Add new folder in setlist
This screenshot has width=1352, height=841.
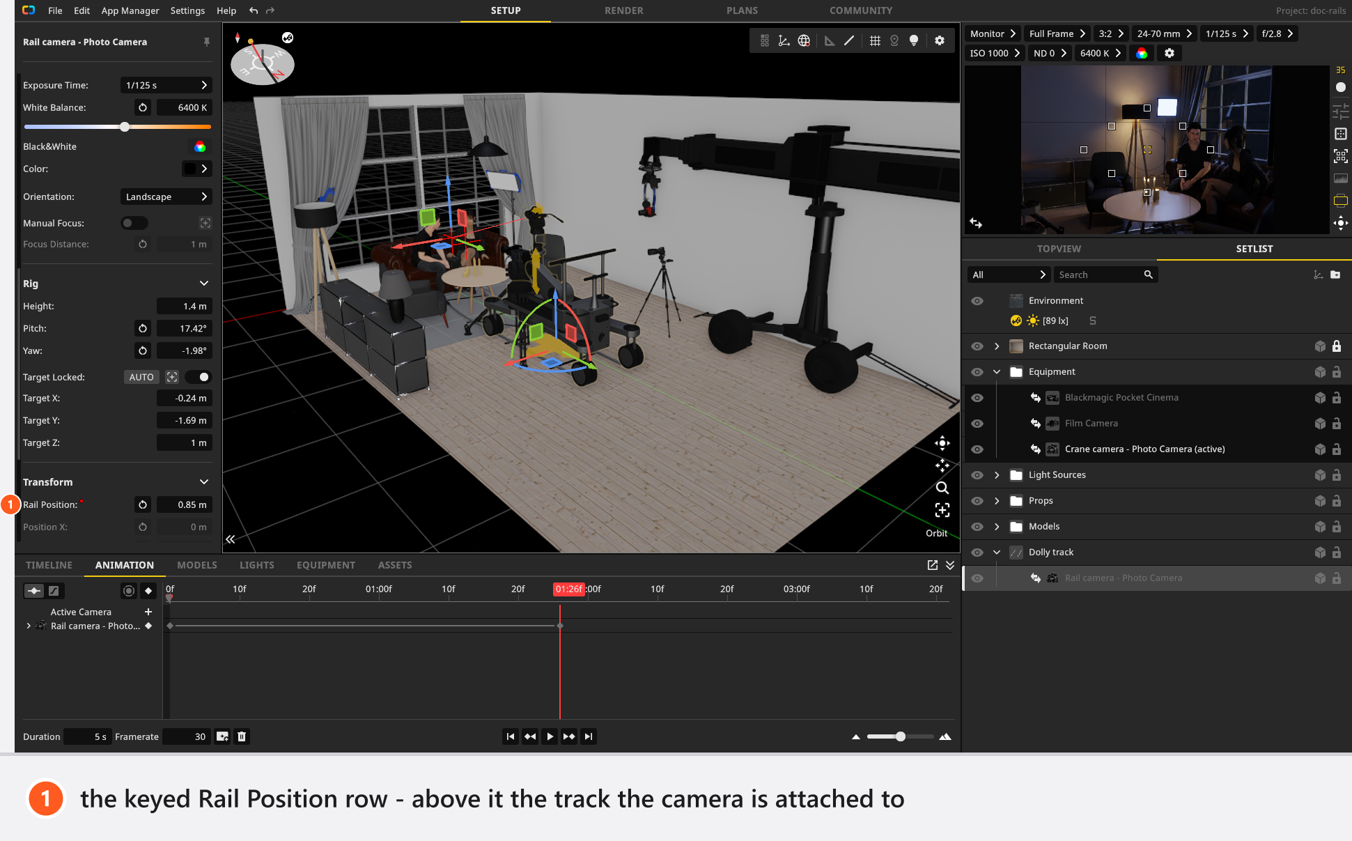[x=1335, y=275]
